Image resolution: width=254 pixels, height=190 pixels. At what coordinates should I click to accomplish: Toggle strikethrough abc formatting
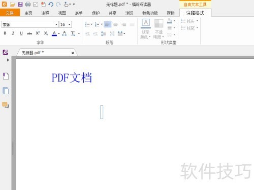click(29, 33)
